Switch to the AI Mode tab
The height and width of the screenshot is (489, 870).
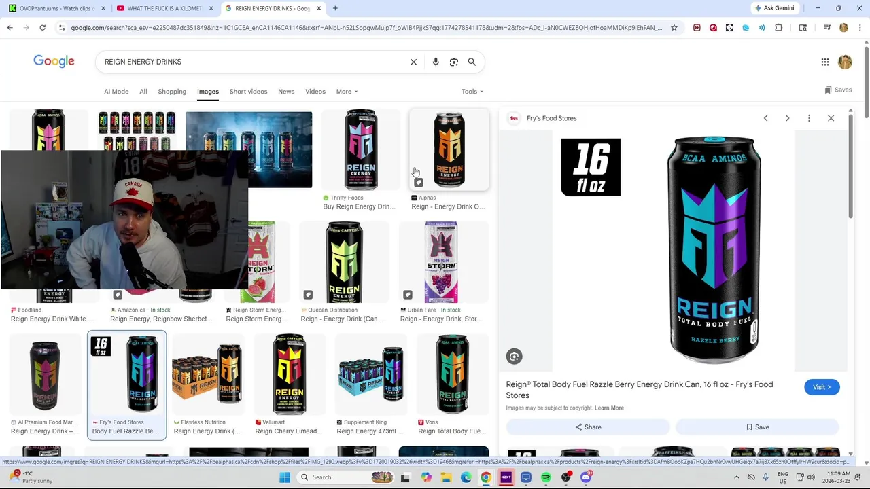tap(116, 92)
